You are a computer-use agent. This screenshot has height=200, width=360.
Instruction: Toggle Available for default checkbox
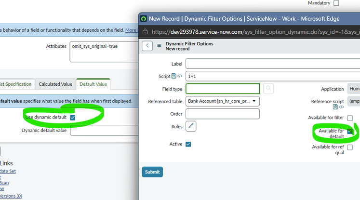click(350, 132)
